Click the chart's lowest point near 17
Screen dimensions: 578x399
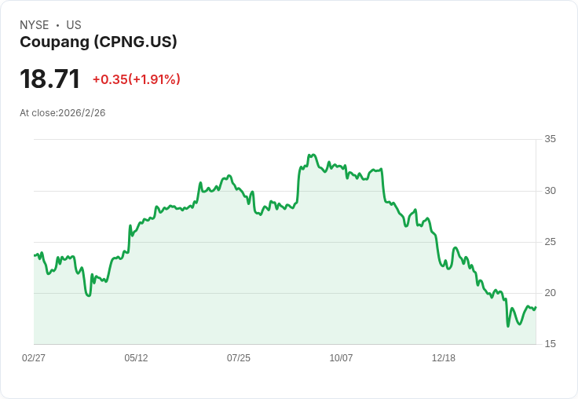coord(508,326)
